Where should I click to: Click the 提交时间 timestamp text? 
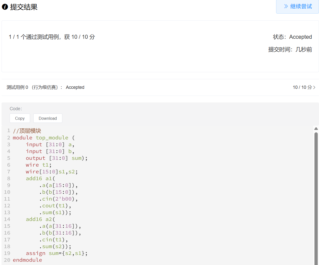pyautogui.click(x=290, y=49)
